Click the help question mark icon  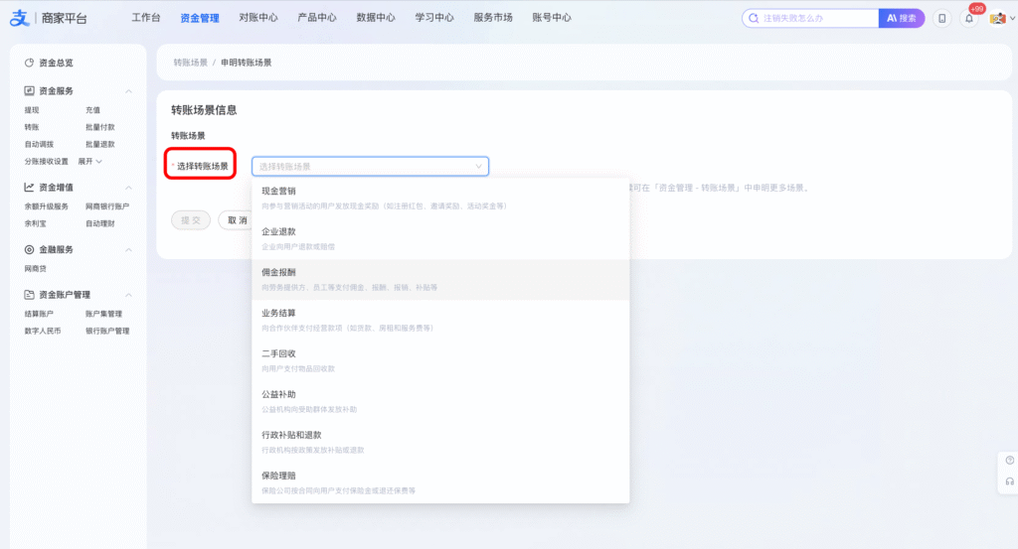pos(1010,461)
